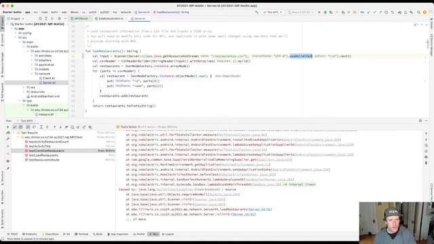Rerun tests with the Run panel play icon
The image size is (434, 244).
(x=7, y=127)
